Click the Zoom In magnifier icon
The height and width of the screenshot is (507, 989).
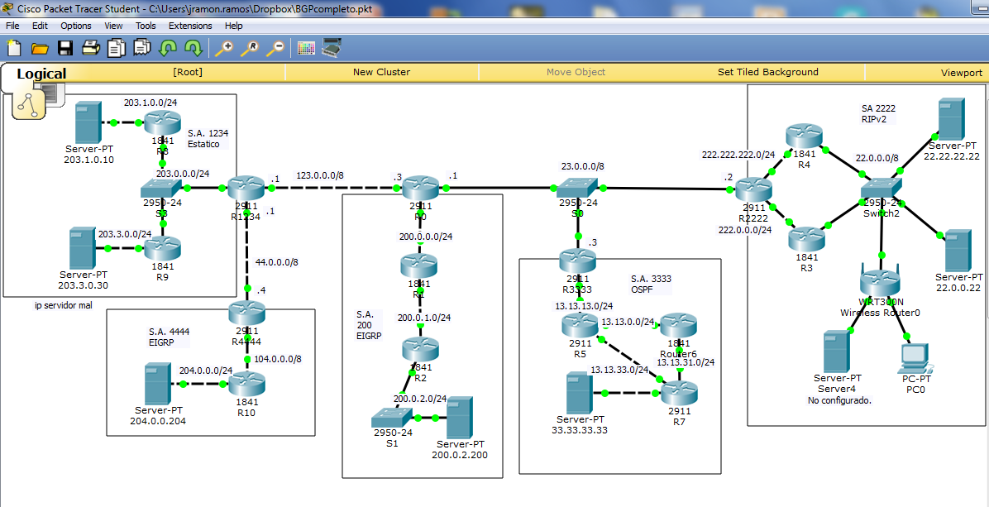tap(223, 48)
